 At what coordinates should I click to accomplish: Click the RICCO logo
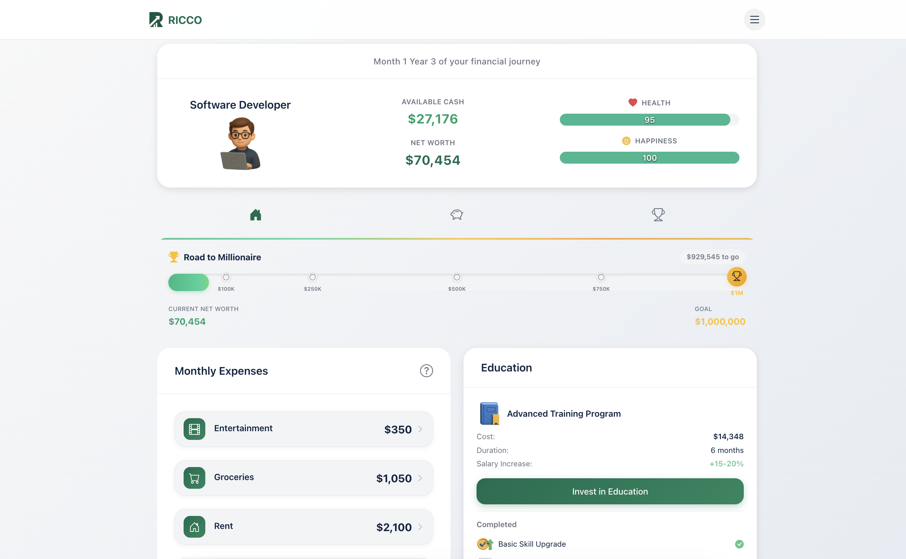(x=175, y=19)
